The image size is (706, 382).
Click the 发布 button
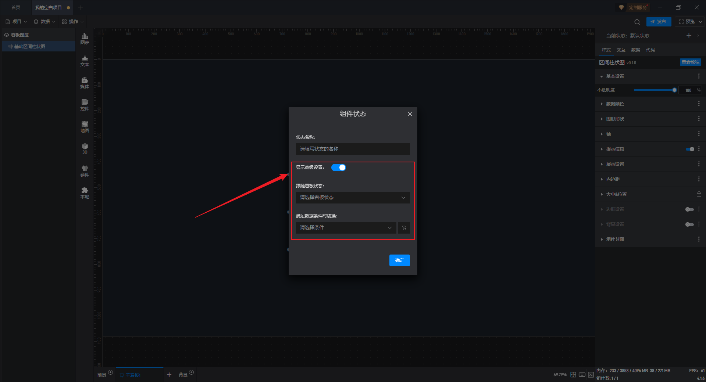(x=659, y=22)
